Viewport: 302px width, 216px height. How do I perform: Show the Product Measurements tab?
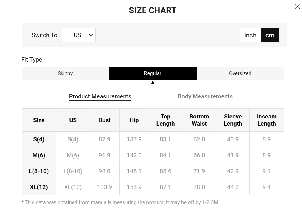pos(100,96)
